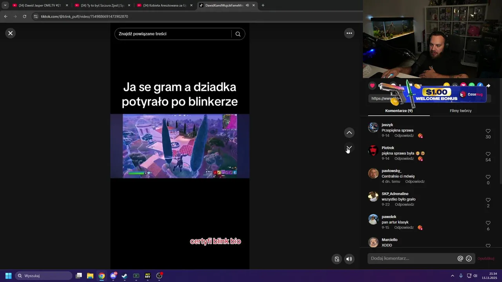Toggle the auto-scroll icon beside volume button
Viewport: 502px width, 282px height.
[x=337, y=259]
